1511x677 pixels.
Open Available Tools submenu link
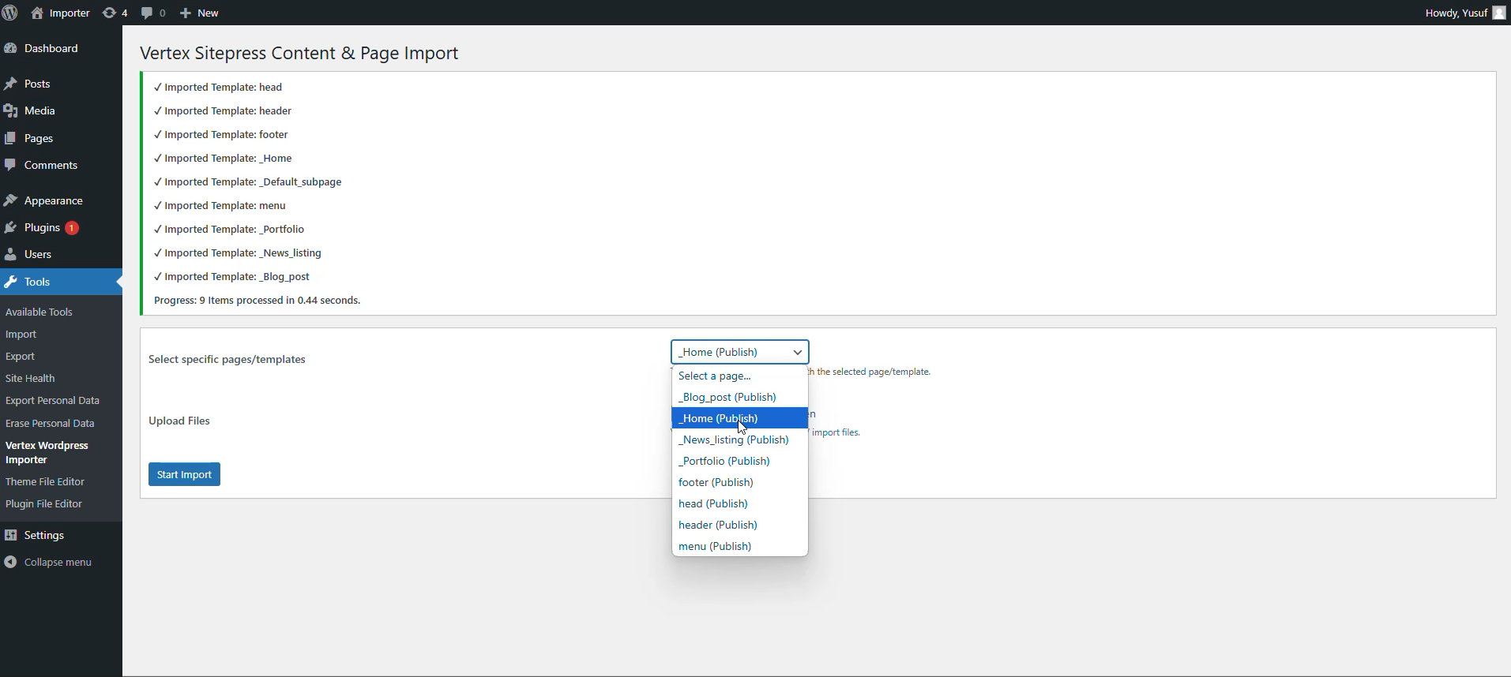coord(39,312)
